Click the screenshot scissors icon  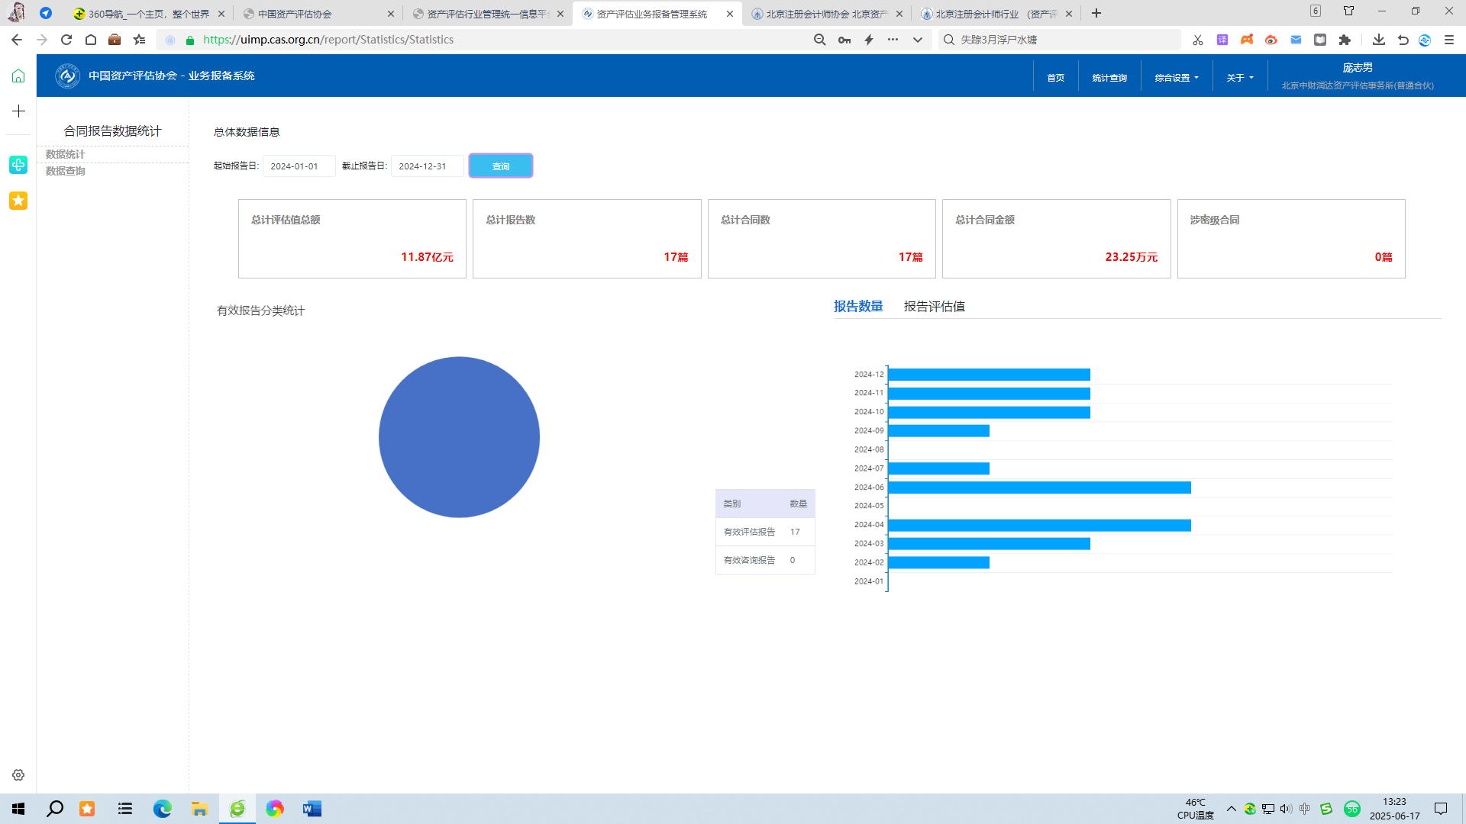point(1197,40)
